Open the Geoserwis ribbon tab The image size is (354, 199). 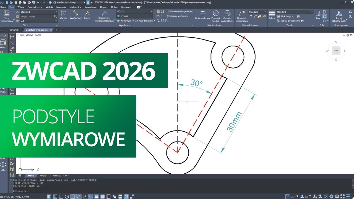point(126,7)
